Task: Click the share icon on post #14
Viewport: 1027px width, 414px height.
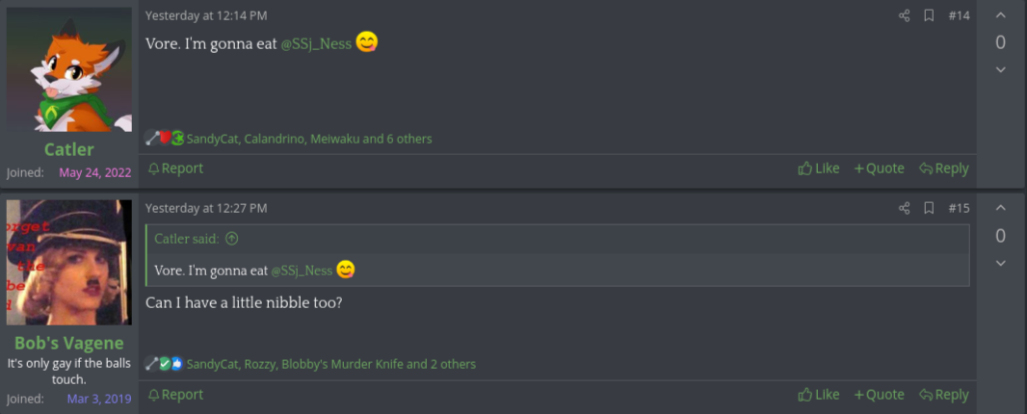Action: click(x=904, y=15)
